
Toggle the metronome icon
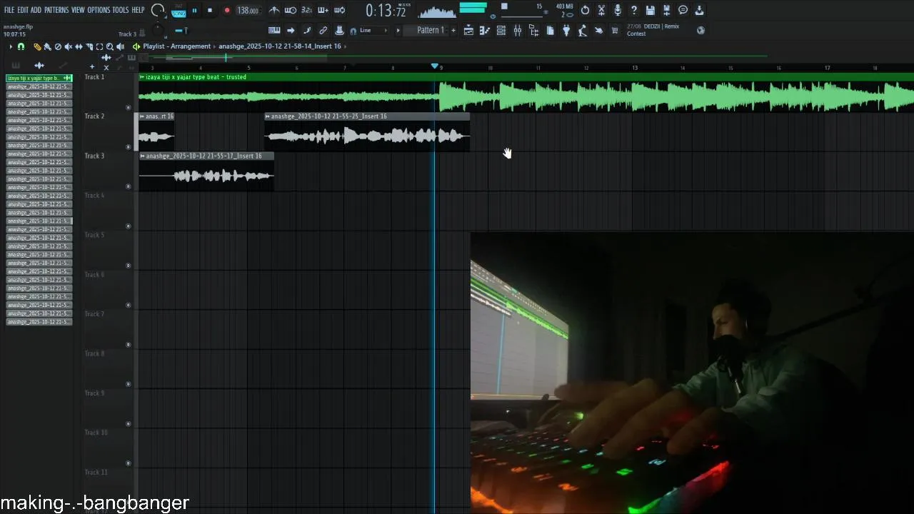coord(274,10)
